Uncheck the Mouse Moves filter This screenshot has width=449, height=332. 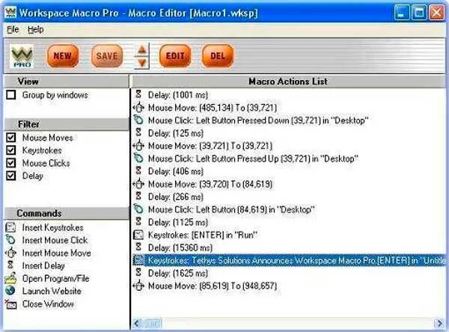pos(11,138)
